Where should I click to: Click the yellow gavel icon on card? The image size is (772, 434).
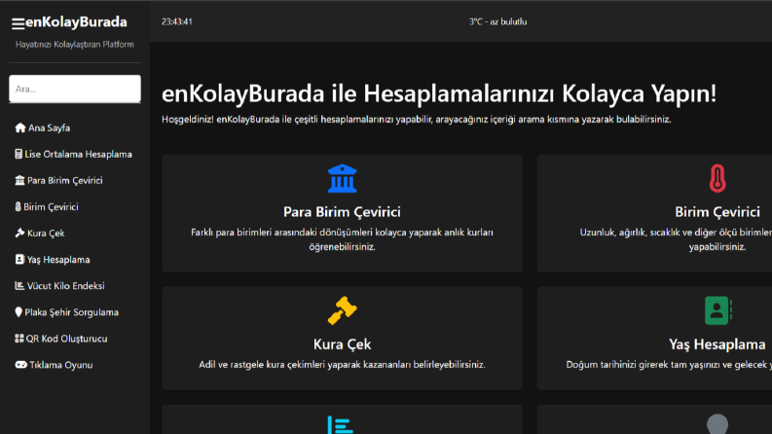coord(342,310)
